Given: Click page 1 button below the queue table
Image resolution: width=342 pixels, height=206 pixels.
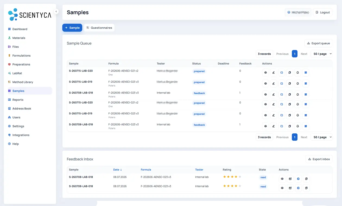Looking at the screenshot, I should [294, 137].
